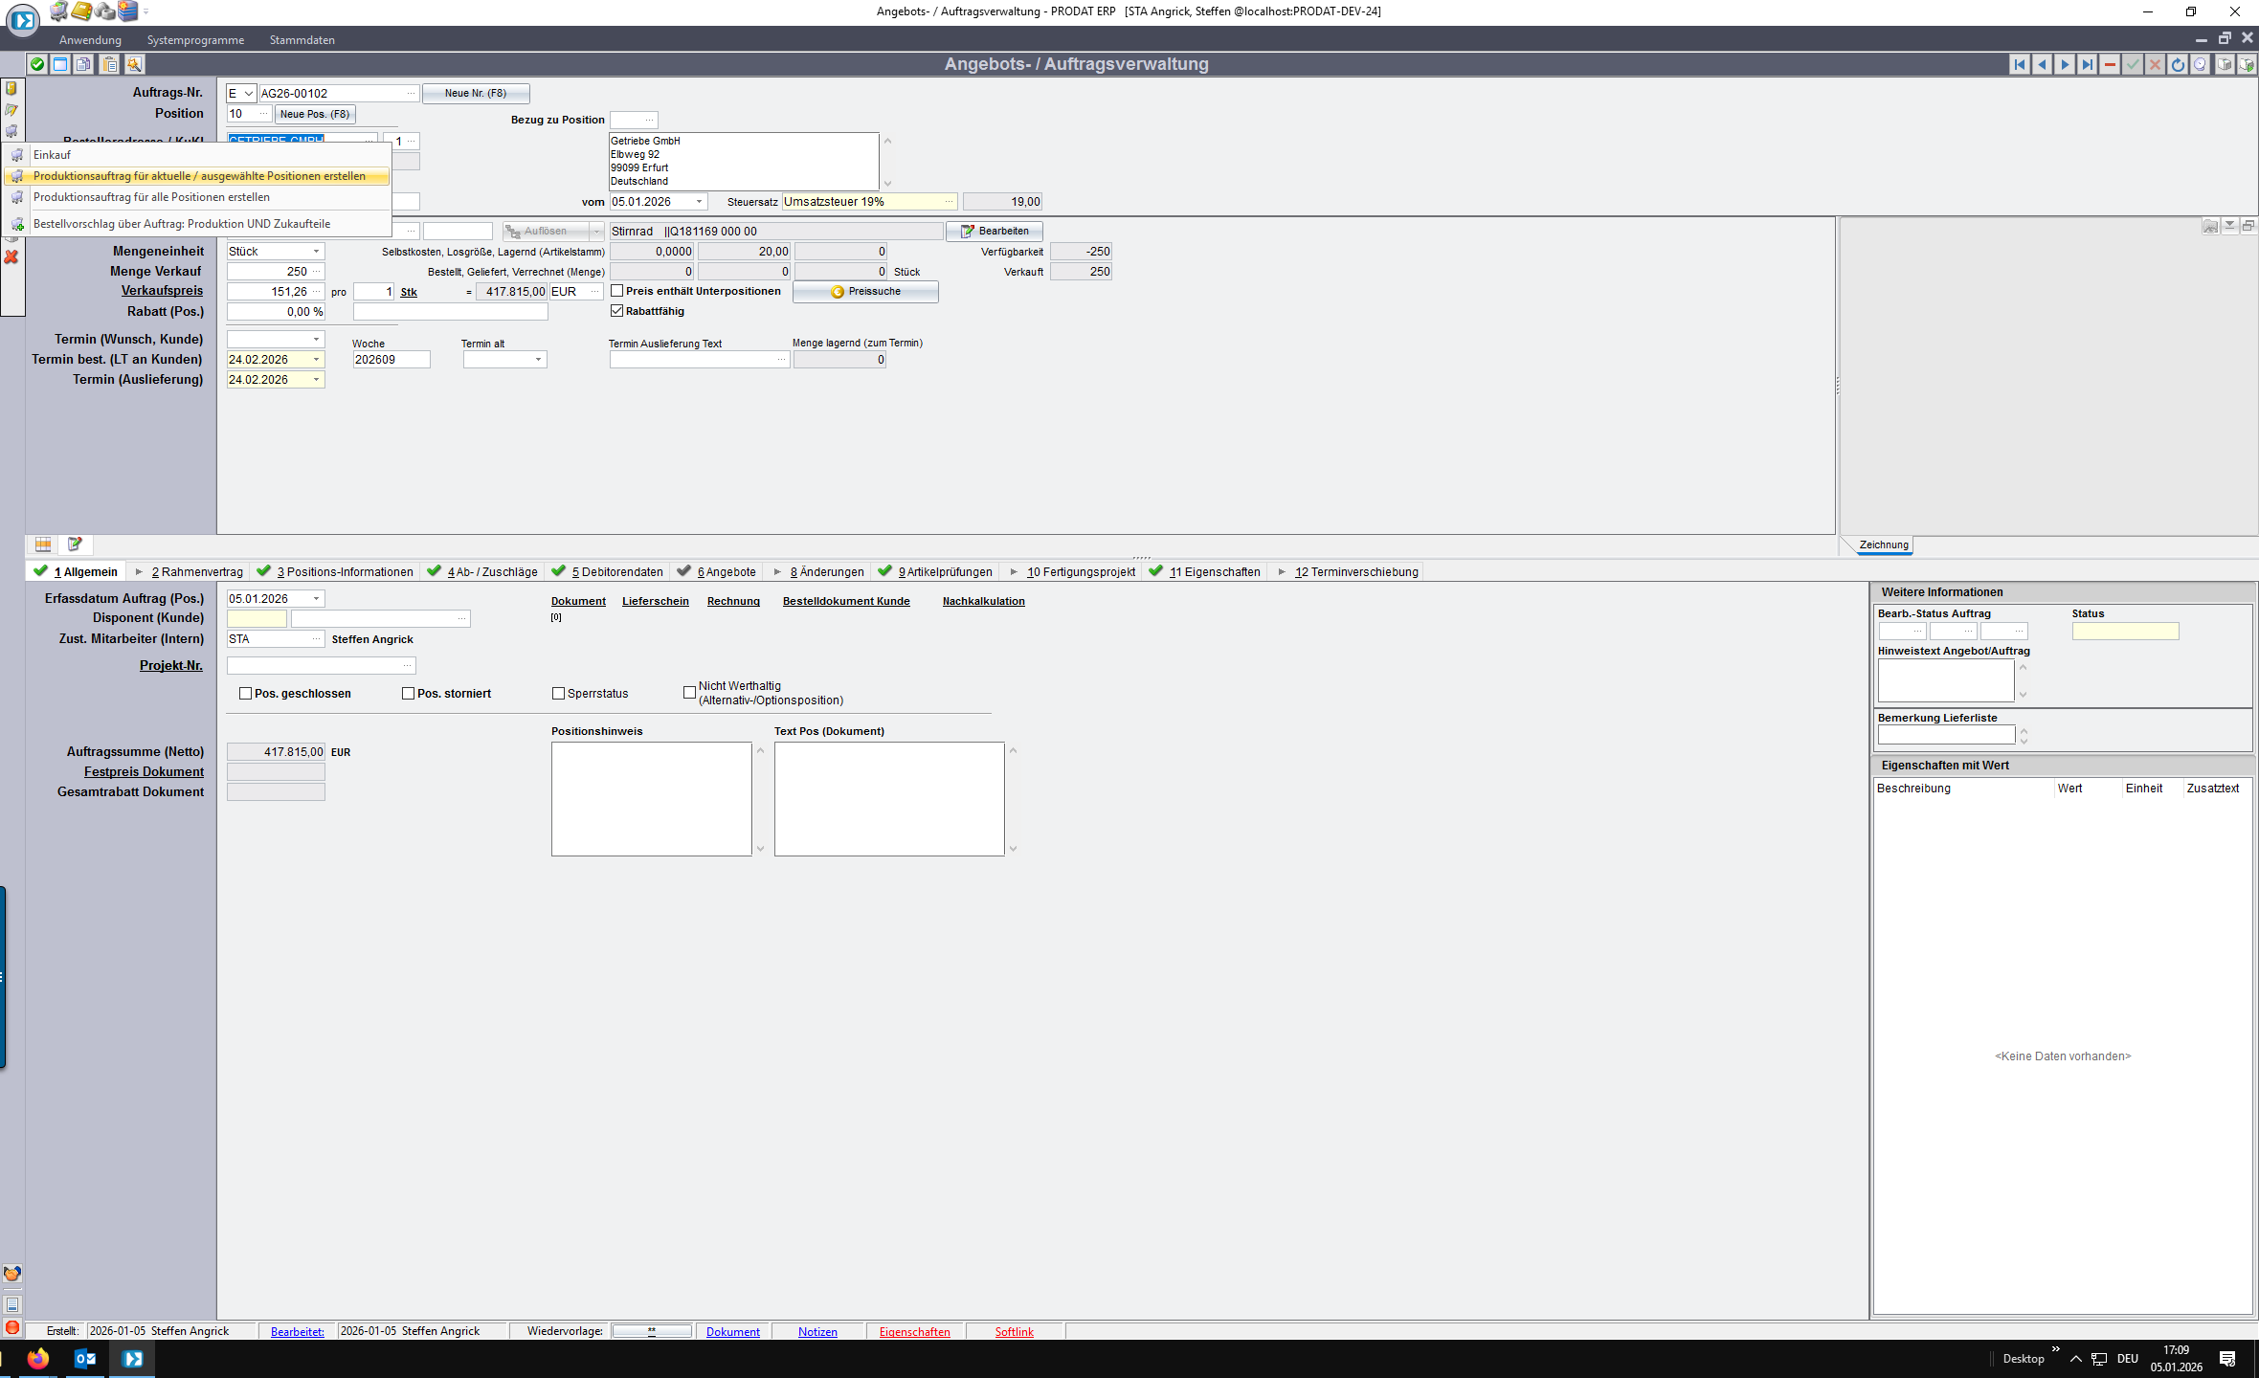Click into the Positionshinweis text box

click(x=651, y=798)
